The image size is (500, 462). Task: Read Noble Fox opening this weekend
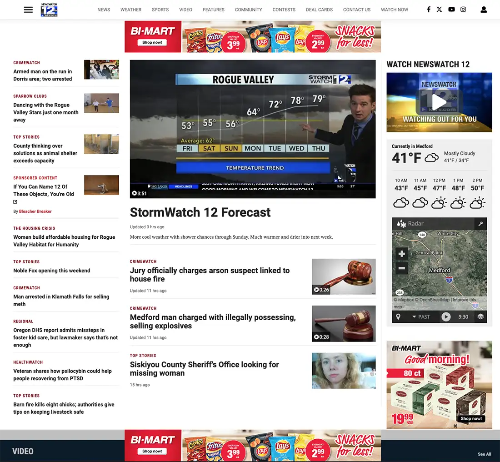pyautogui.click(x=52, y=271)
